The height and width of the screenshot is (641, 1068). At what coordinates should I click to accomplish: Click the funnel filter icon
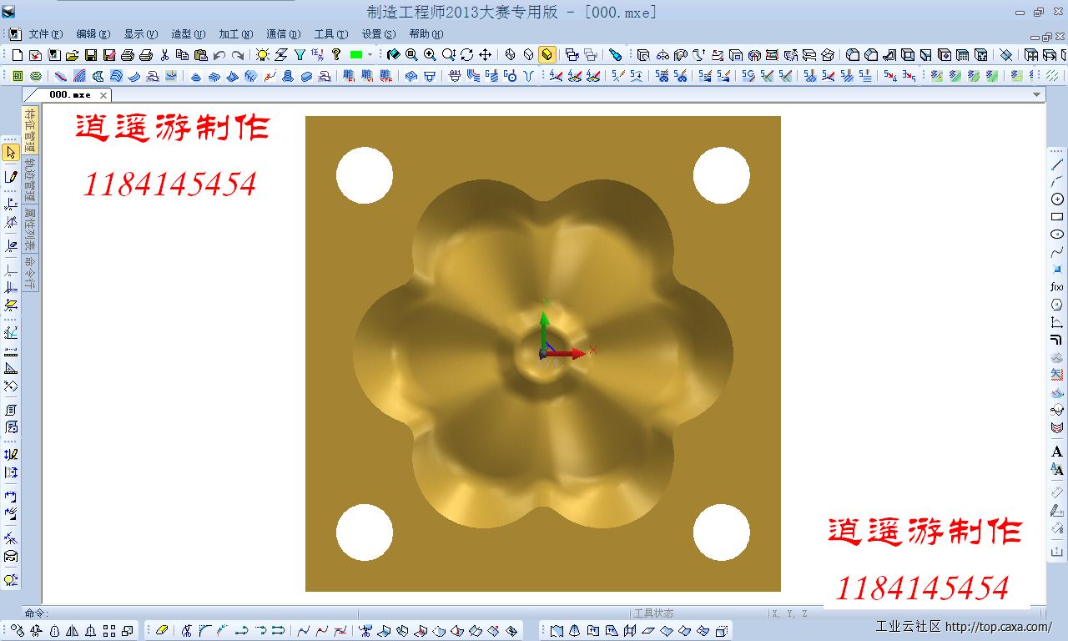point(300,55)
